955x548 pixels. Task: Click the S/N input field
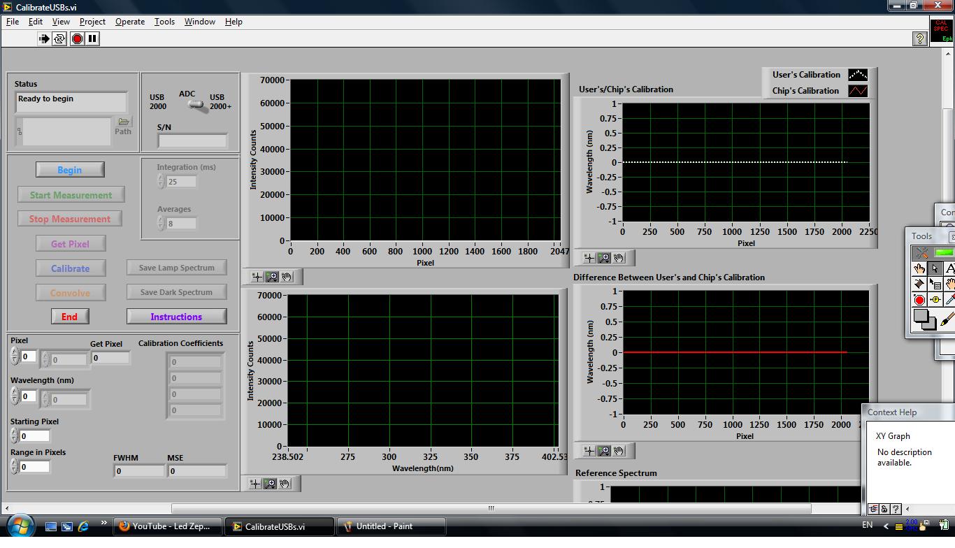[x=192, y=140]
